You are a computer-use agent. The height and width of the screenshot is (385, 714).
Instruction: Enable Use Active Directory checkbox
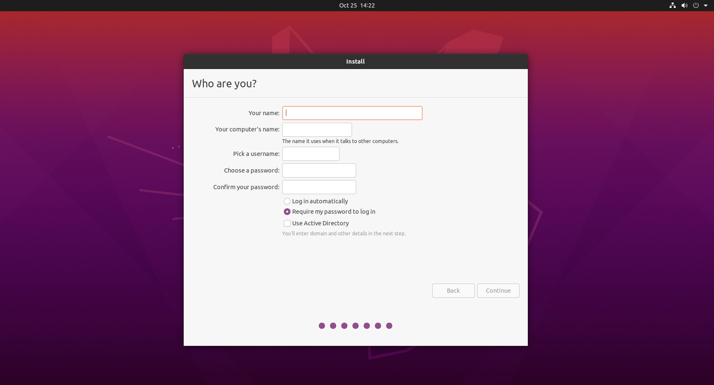point(287,223)
